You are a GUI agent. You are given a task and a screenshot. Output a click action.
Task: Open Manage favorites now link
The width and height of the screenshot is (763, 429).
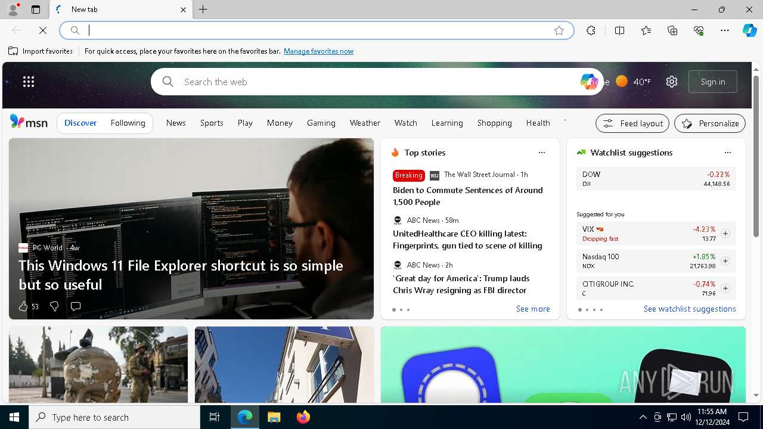point(318,51)
